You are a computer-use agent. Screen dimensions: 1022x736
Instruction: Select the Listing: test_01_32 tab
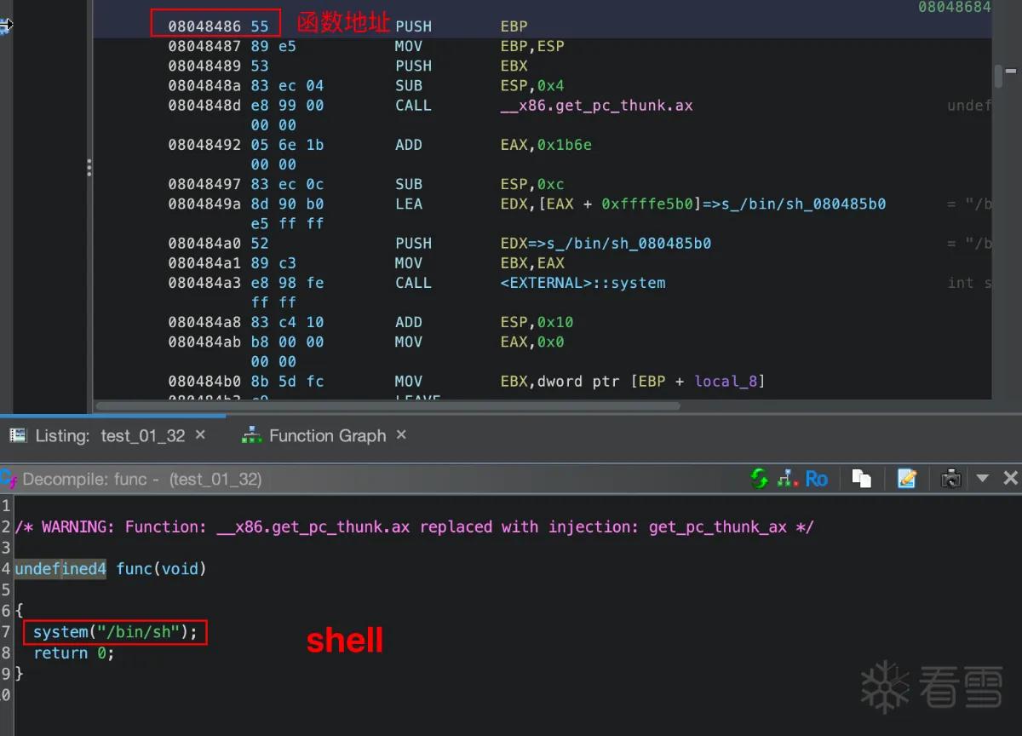(x=110, y=435)
